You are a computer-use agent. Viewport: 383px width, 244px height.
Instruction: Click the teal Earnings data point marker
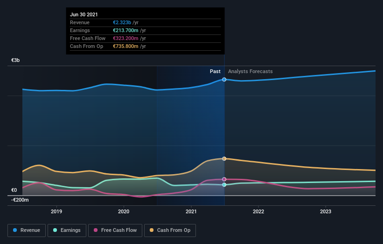(x=224, y=185)
